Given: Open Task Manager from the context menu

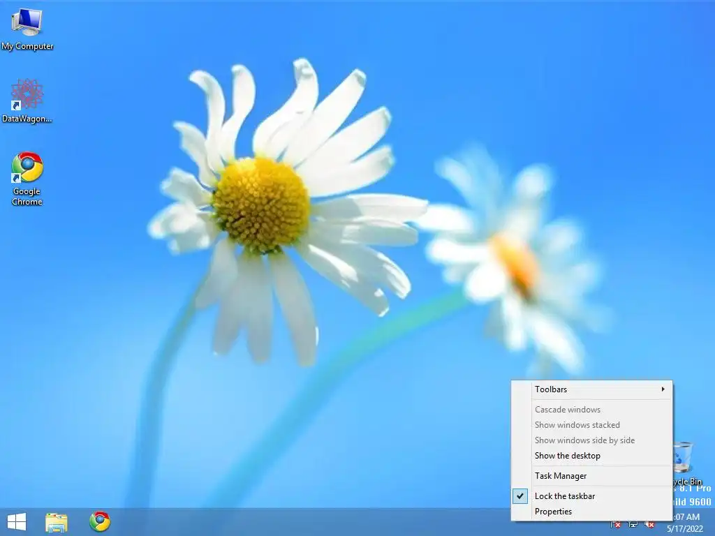Looking at the screenshot, I should click(x=591, y=476).
